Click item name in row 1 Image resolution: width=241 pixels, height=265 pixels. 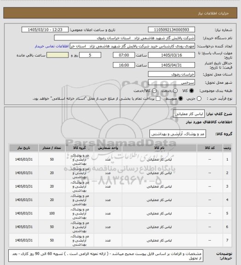[159, 160]
